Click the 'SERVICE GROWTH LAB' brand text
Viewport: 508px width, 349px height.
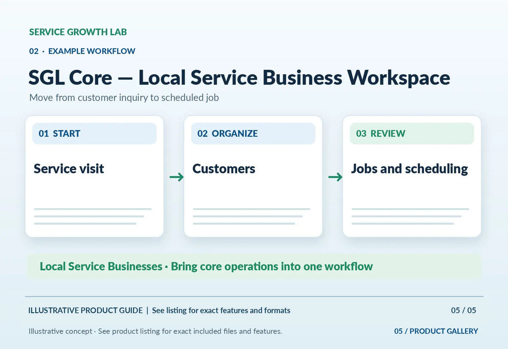[78, 32]
